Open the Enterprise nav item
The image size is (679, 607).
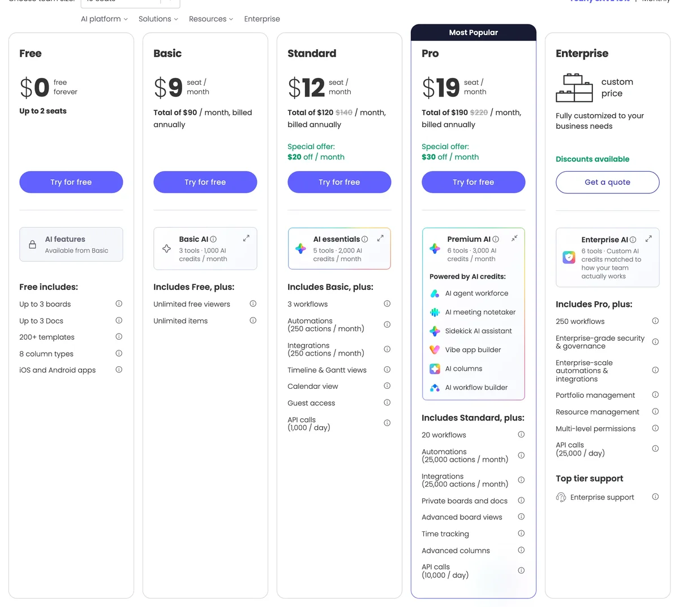[262, 19]
